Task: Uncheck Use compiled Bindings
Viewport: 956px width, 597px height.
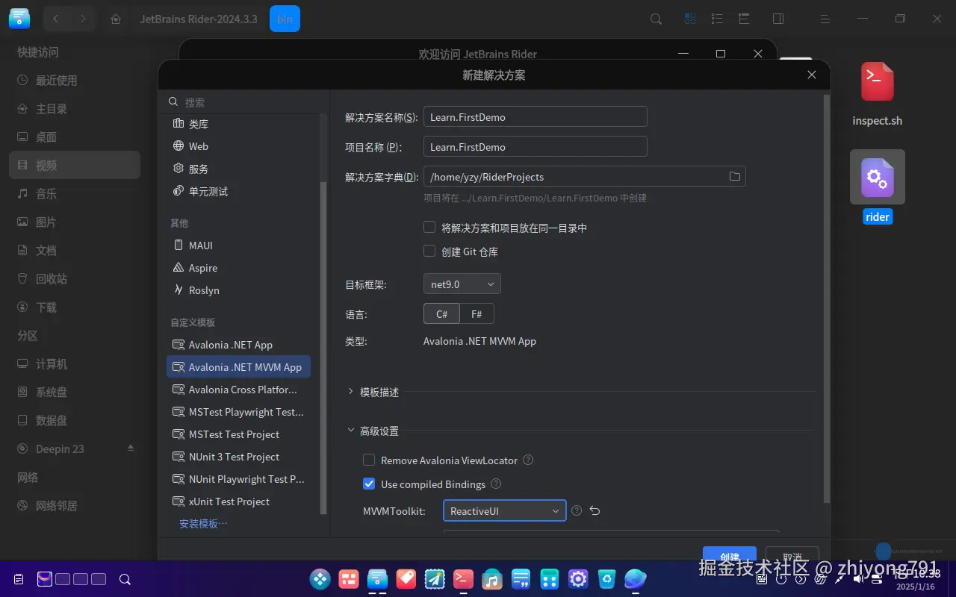Action: click(x=369, y=484)
